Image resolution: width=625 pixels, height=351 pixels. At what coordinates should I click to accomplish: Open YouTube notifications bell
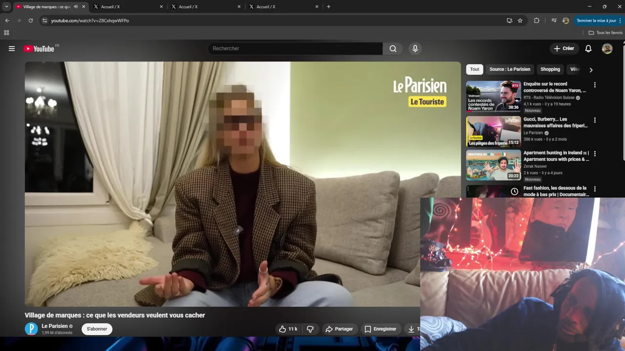click(x=588, y=49)
